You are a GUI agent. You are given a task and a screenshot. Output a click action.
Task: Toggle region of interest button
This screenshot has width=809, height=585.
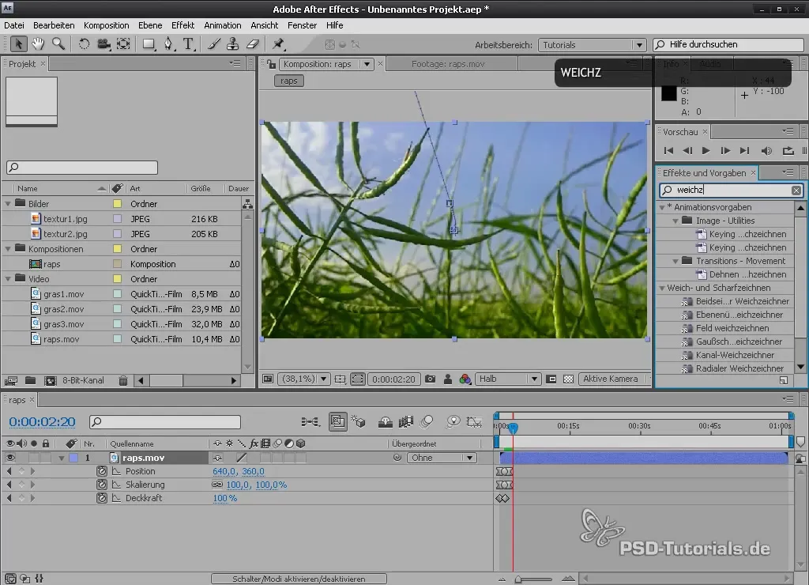coord(551,379)
